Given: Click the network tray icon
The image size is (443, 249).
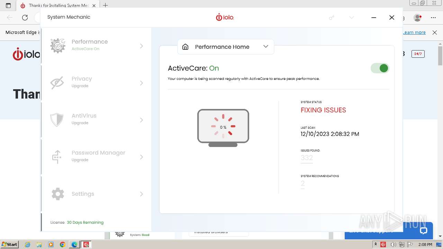Looking at the screenshot, I should tap(402, 245).
